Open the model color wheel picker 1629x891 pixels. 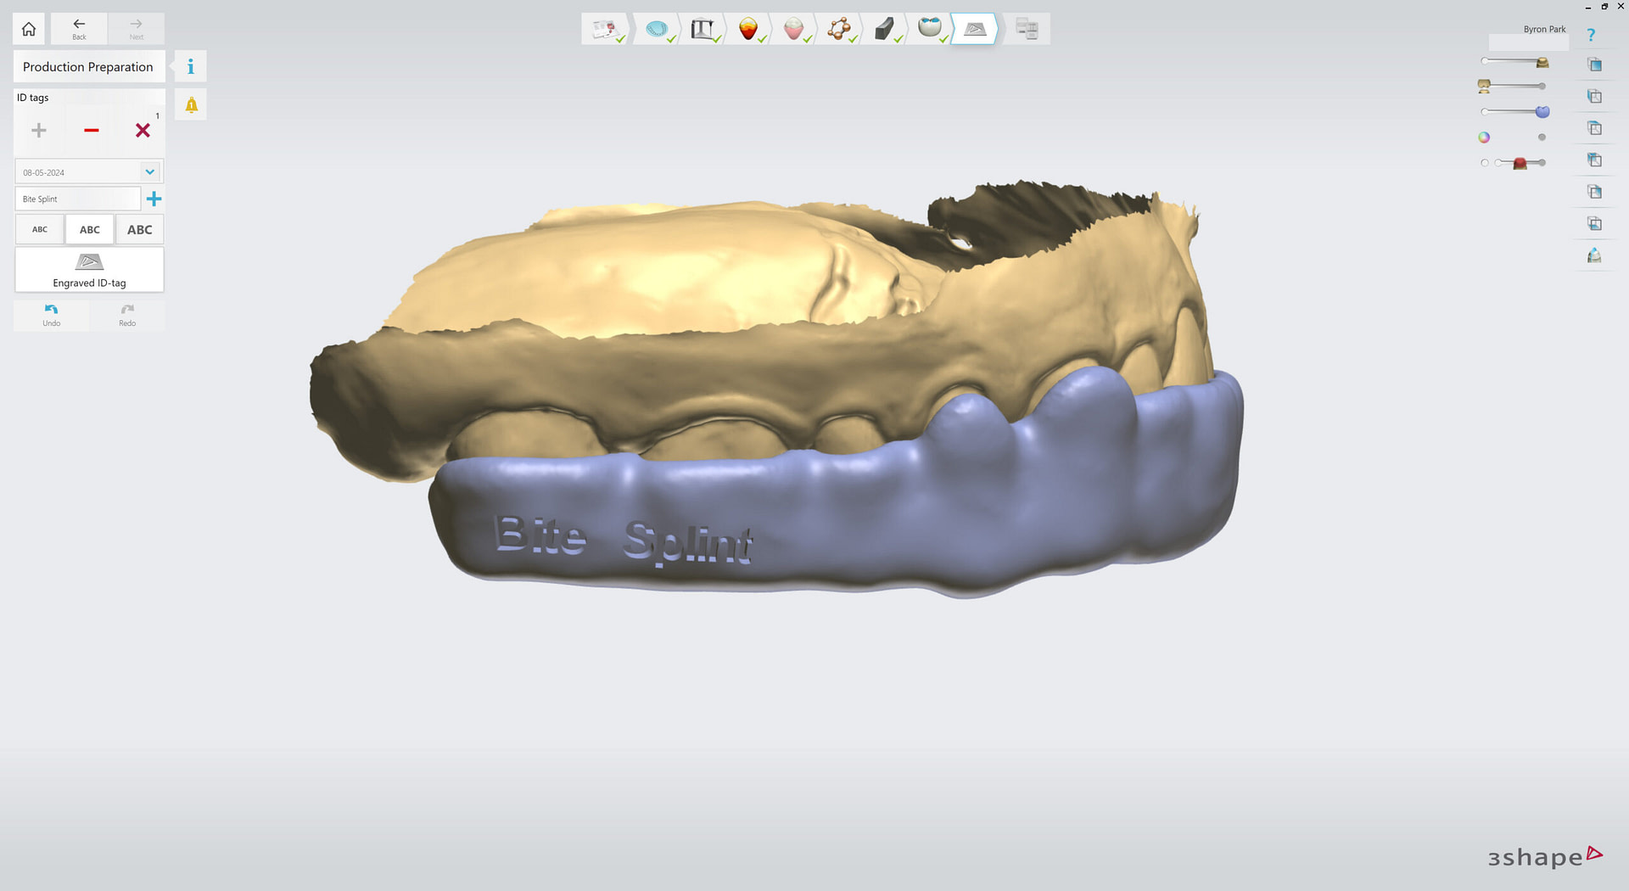point(1485,137)
